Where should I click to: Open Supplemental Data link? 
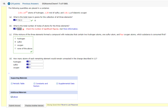point(66,84)
